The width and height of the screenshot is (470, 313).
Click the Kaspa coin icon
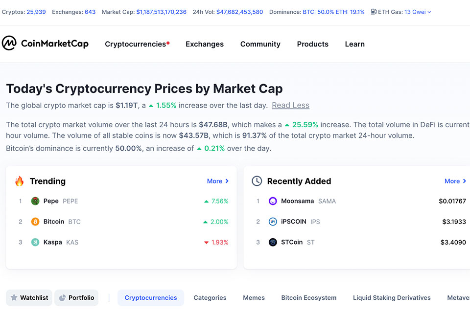click(35, 242)
